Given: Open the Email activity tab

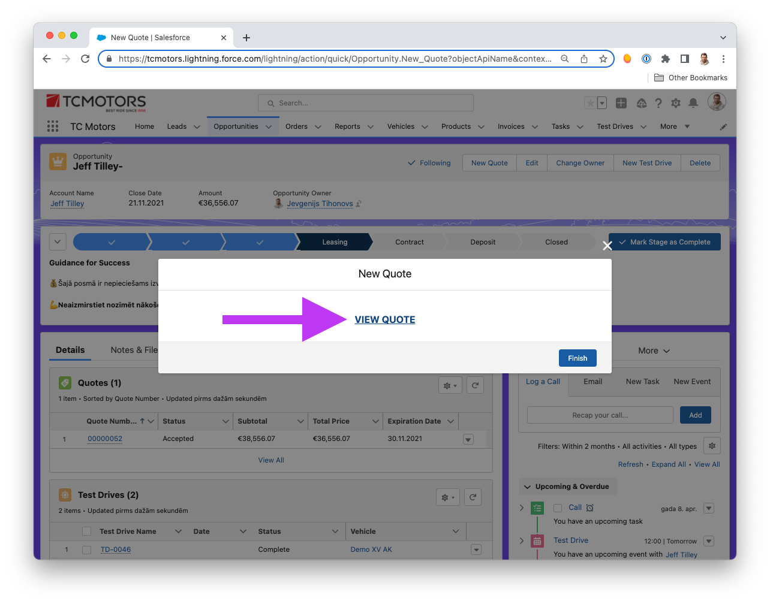Looking at the screenshot, I should pos(592,382).
